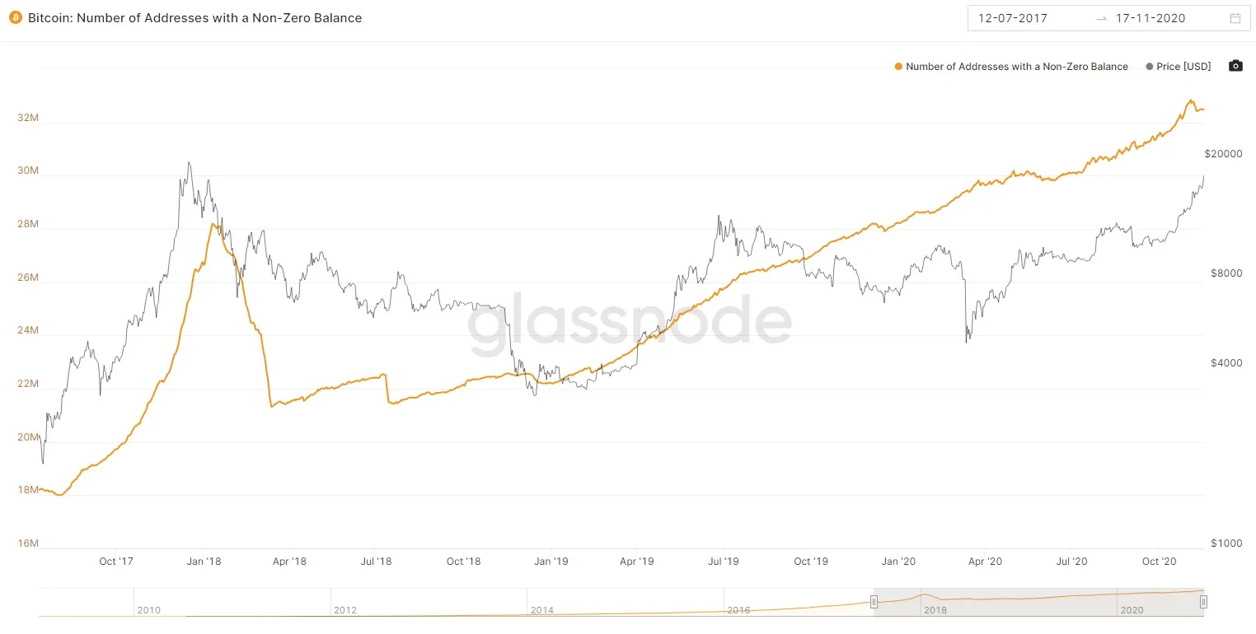Screen dimensions: 1256x634
Task: Click the camera chart export icon
Action: (1235, 66)
